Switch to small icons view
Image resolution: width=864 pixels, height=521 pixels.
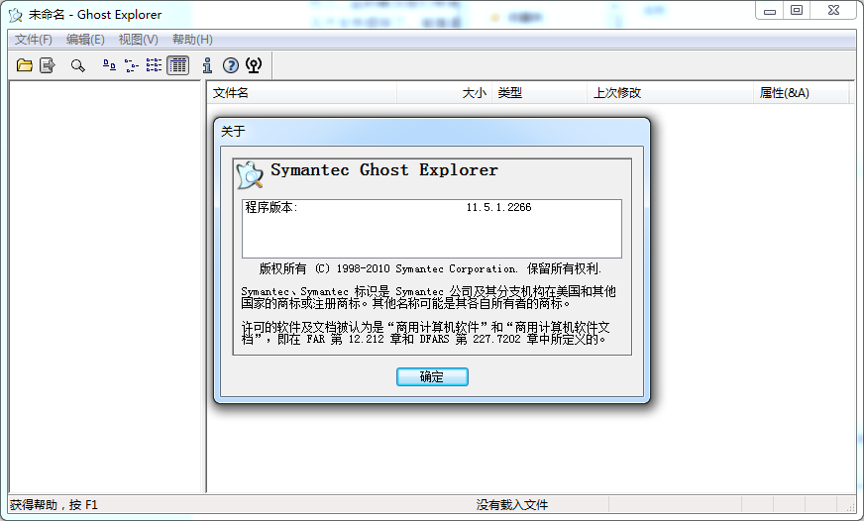coord(131,65)
